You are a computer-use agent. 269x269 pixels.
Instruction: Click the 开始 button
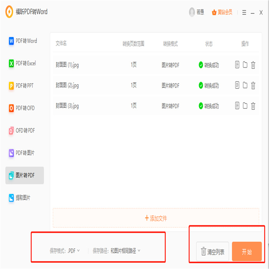[x=247, y=252]
